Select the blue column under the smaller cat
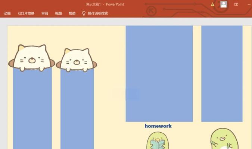252x149 pixels. (77, 109)
